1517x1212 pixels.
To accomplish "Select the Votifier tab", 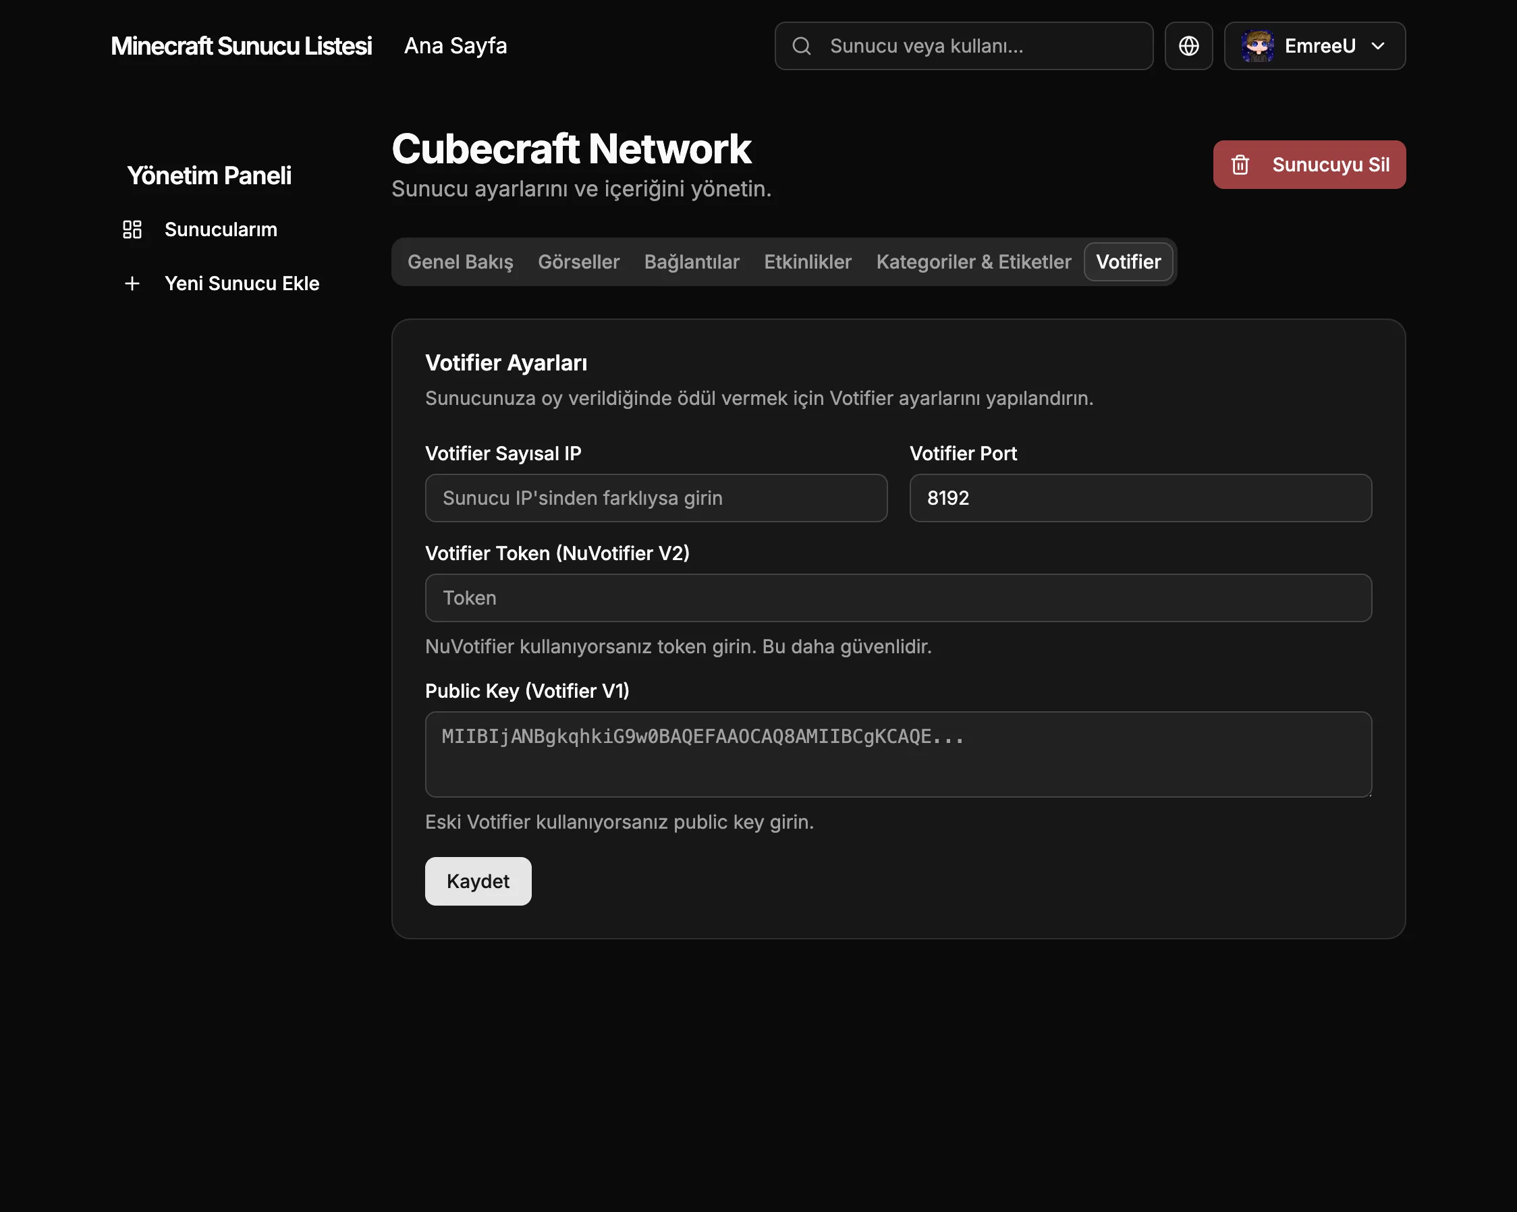I will click(1128, 262).
